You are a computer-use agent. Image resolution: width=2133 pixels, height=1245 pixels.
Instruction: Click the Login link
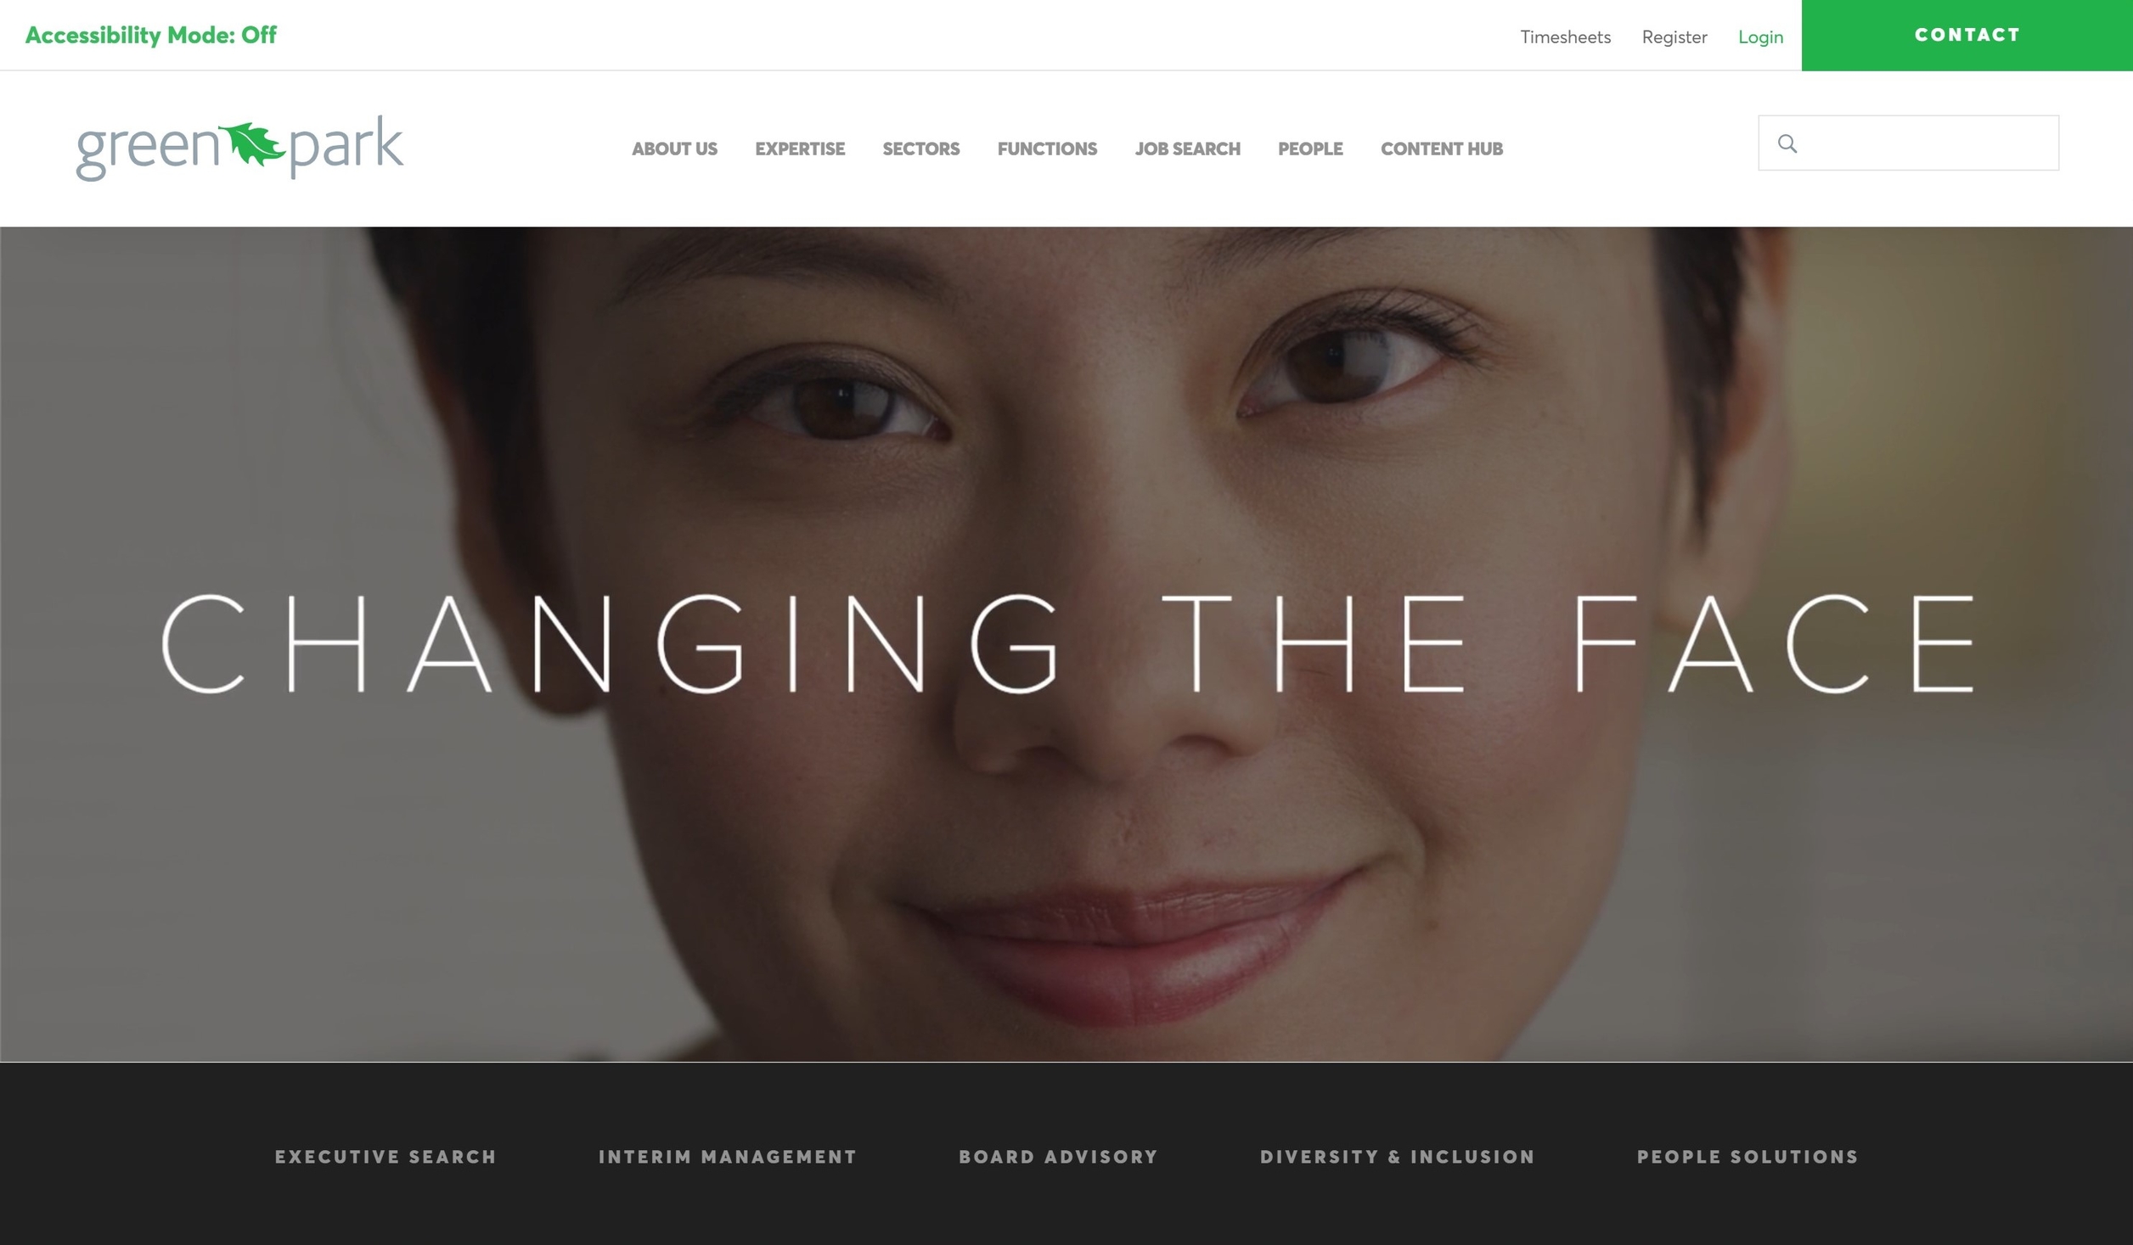1760,36
